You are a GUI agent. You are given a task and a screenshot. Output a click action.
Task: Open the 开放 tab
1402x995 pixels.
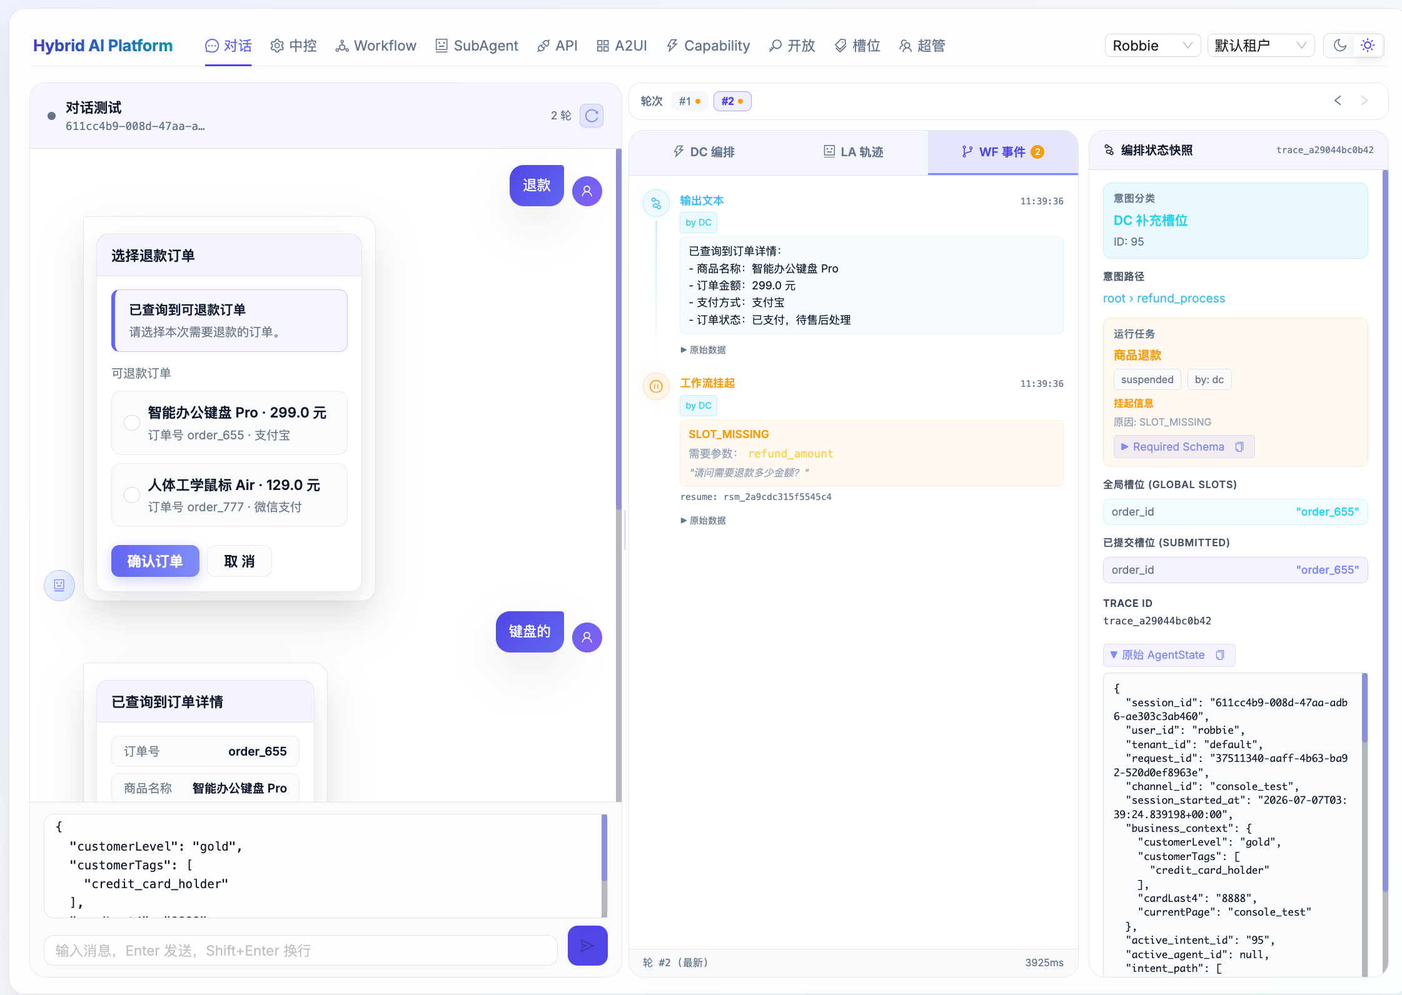792,46
